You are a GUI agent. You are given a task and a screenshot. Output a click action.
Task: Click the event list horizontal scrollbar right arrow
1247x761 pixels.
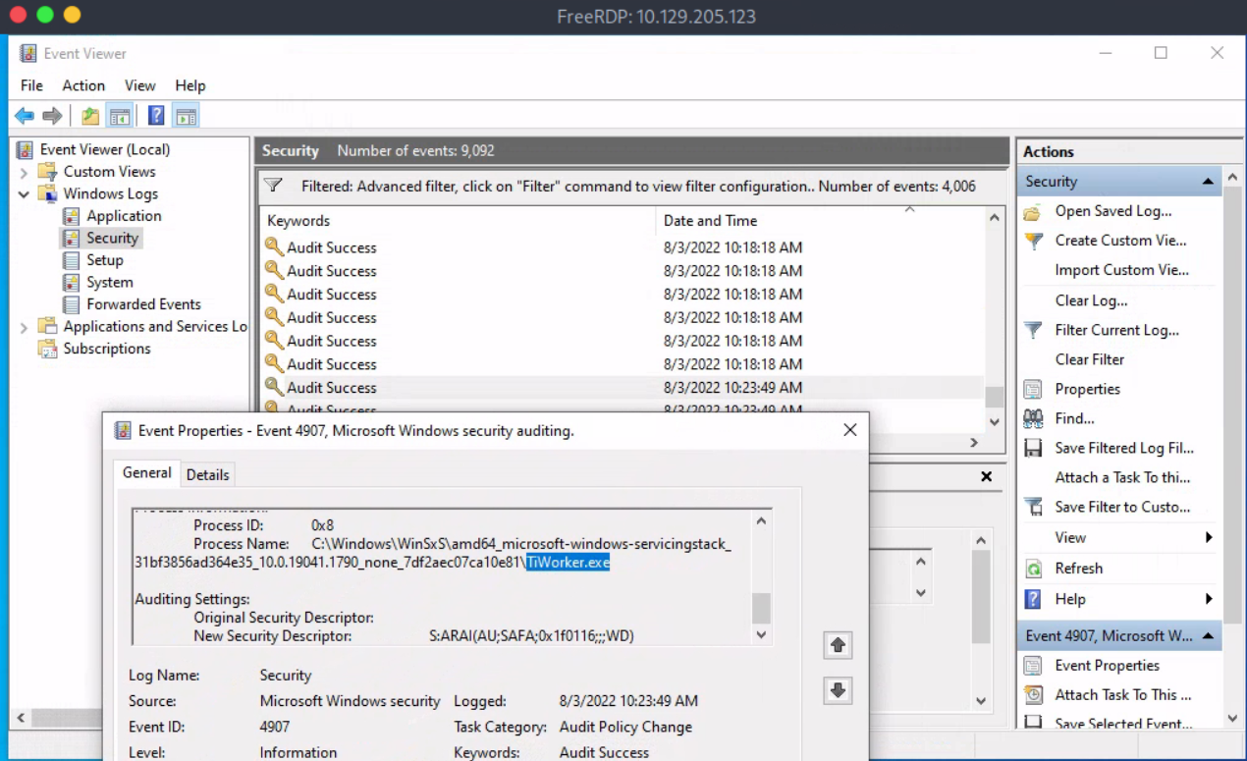(x=974, y=443)
